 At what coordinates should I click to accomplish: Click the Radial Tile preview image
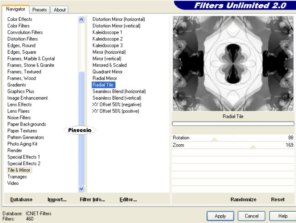click(233, 63)
